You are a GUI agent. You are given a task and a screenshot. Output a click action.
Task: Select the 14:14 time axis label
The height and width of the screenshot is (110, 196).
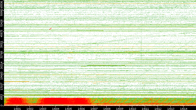[x=184, y=108]
